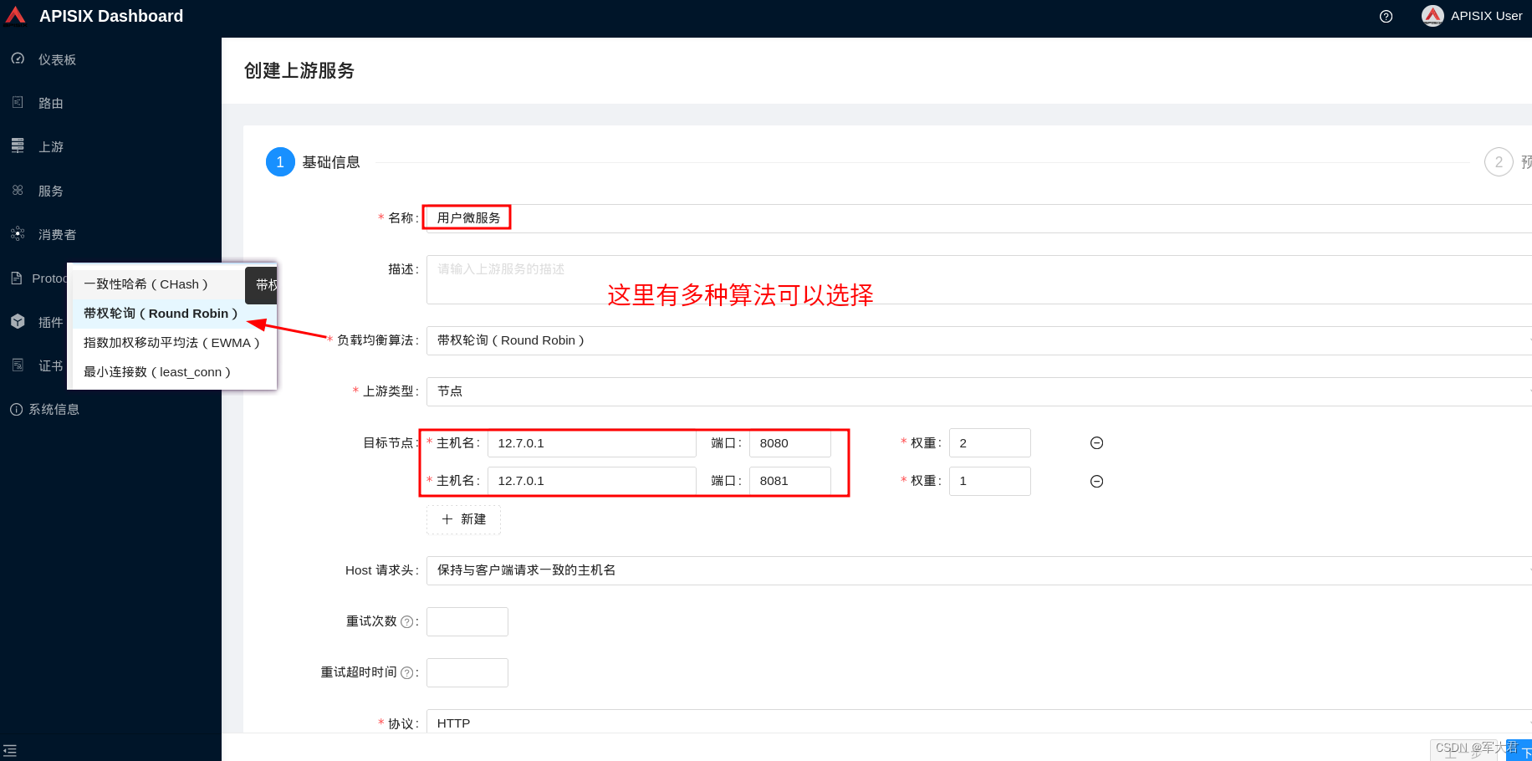This screenshot has height=761, width=1532.
Task: Select 最小连接数 (least_conn) option
Action: (173, 372)
